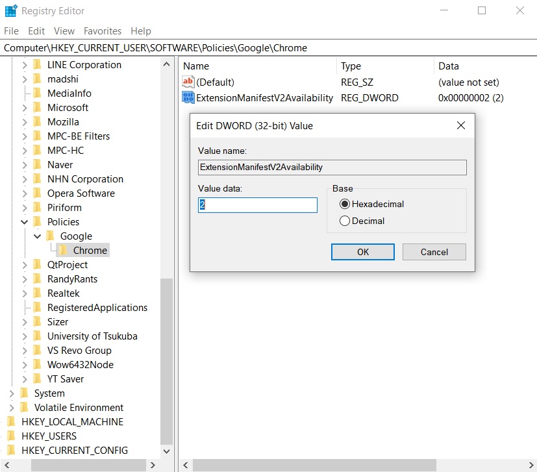Click the MediaInfo folder icon
This screenshot has width=537, height=472.
pyautogui.click(x=37, y=93)
